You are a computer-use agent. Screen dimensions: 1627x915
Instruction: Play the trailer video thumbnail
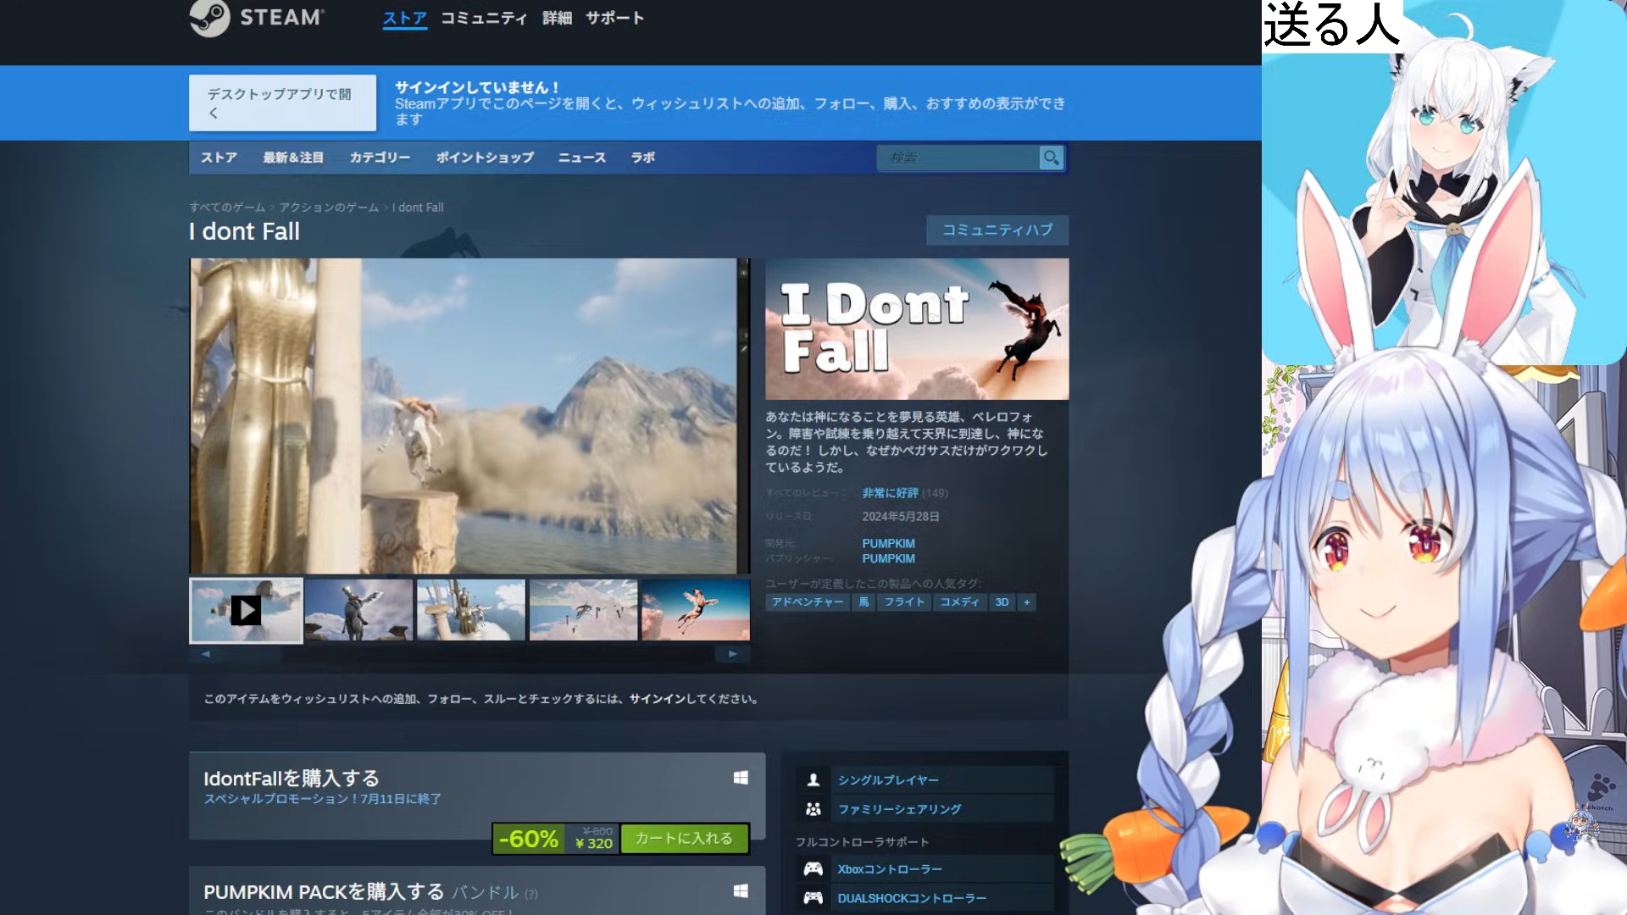pyautogui.click(x=246, y=610)
